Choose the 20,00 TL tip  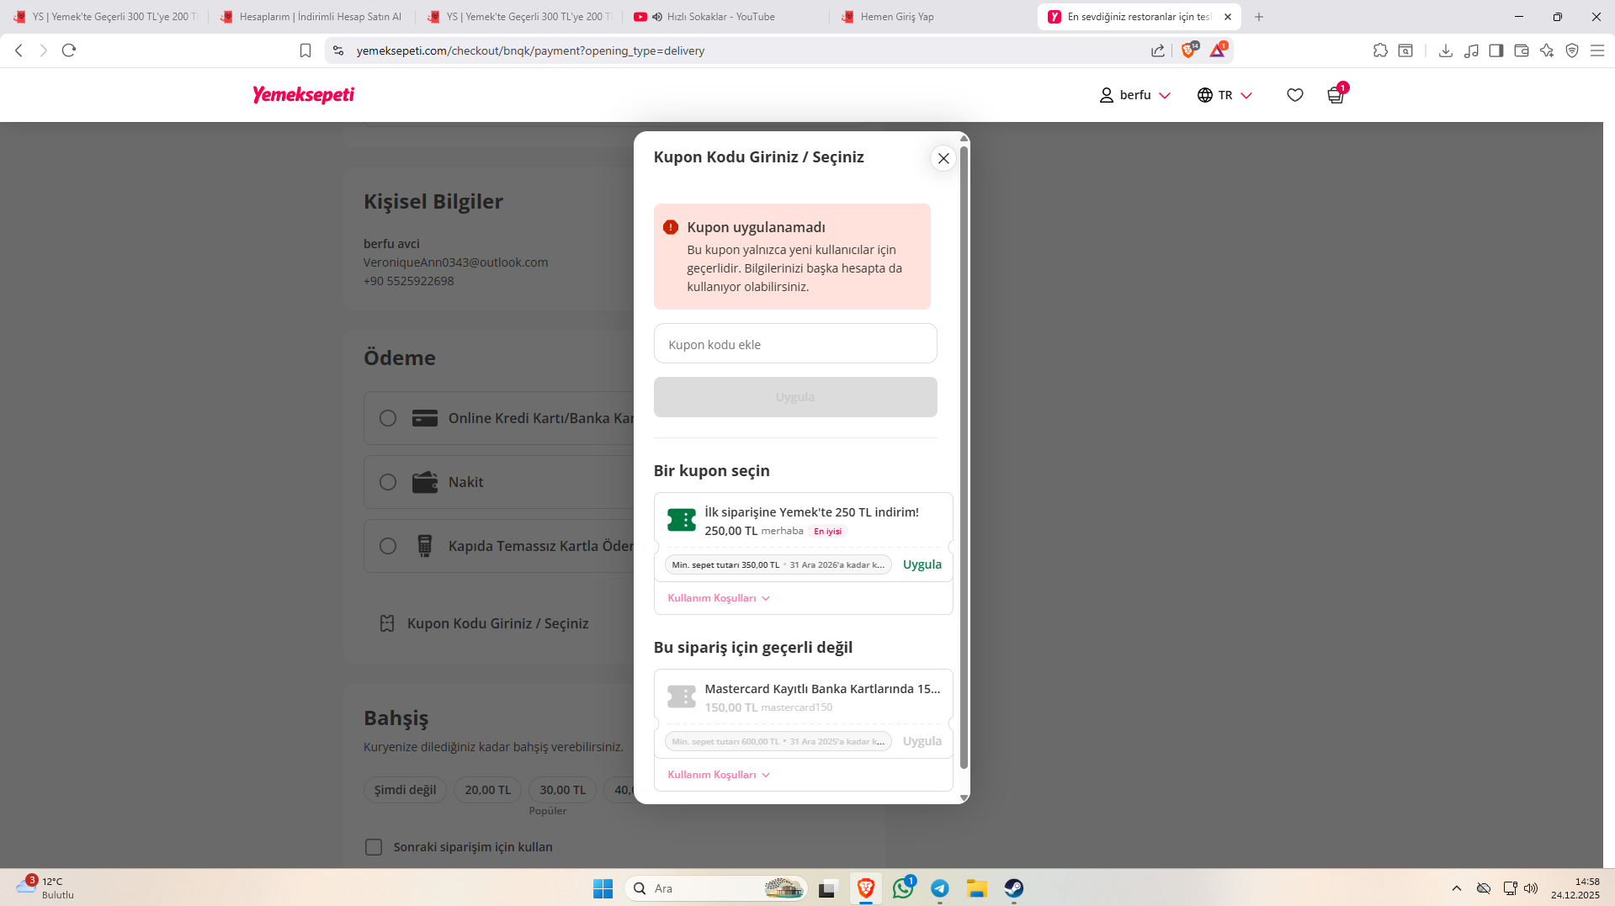click(x=488, y=790)
